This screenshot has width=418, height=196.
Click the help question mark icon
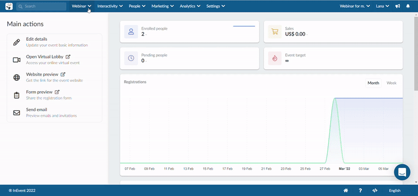(x=360, y=190)
